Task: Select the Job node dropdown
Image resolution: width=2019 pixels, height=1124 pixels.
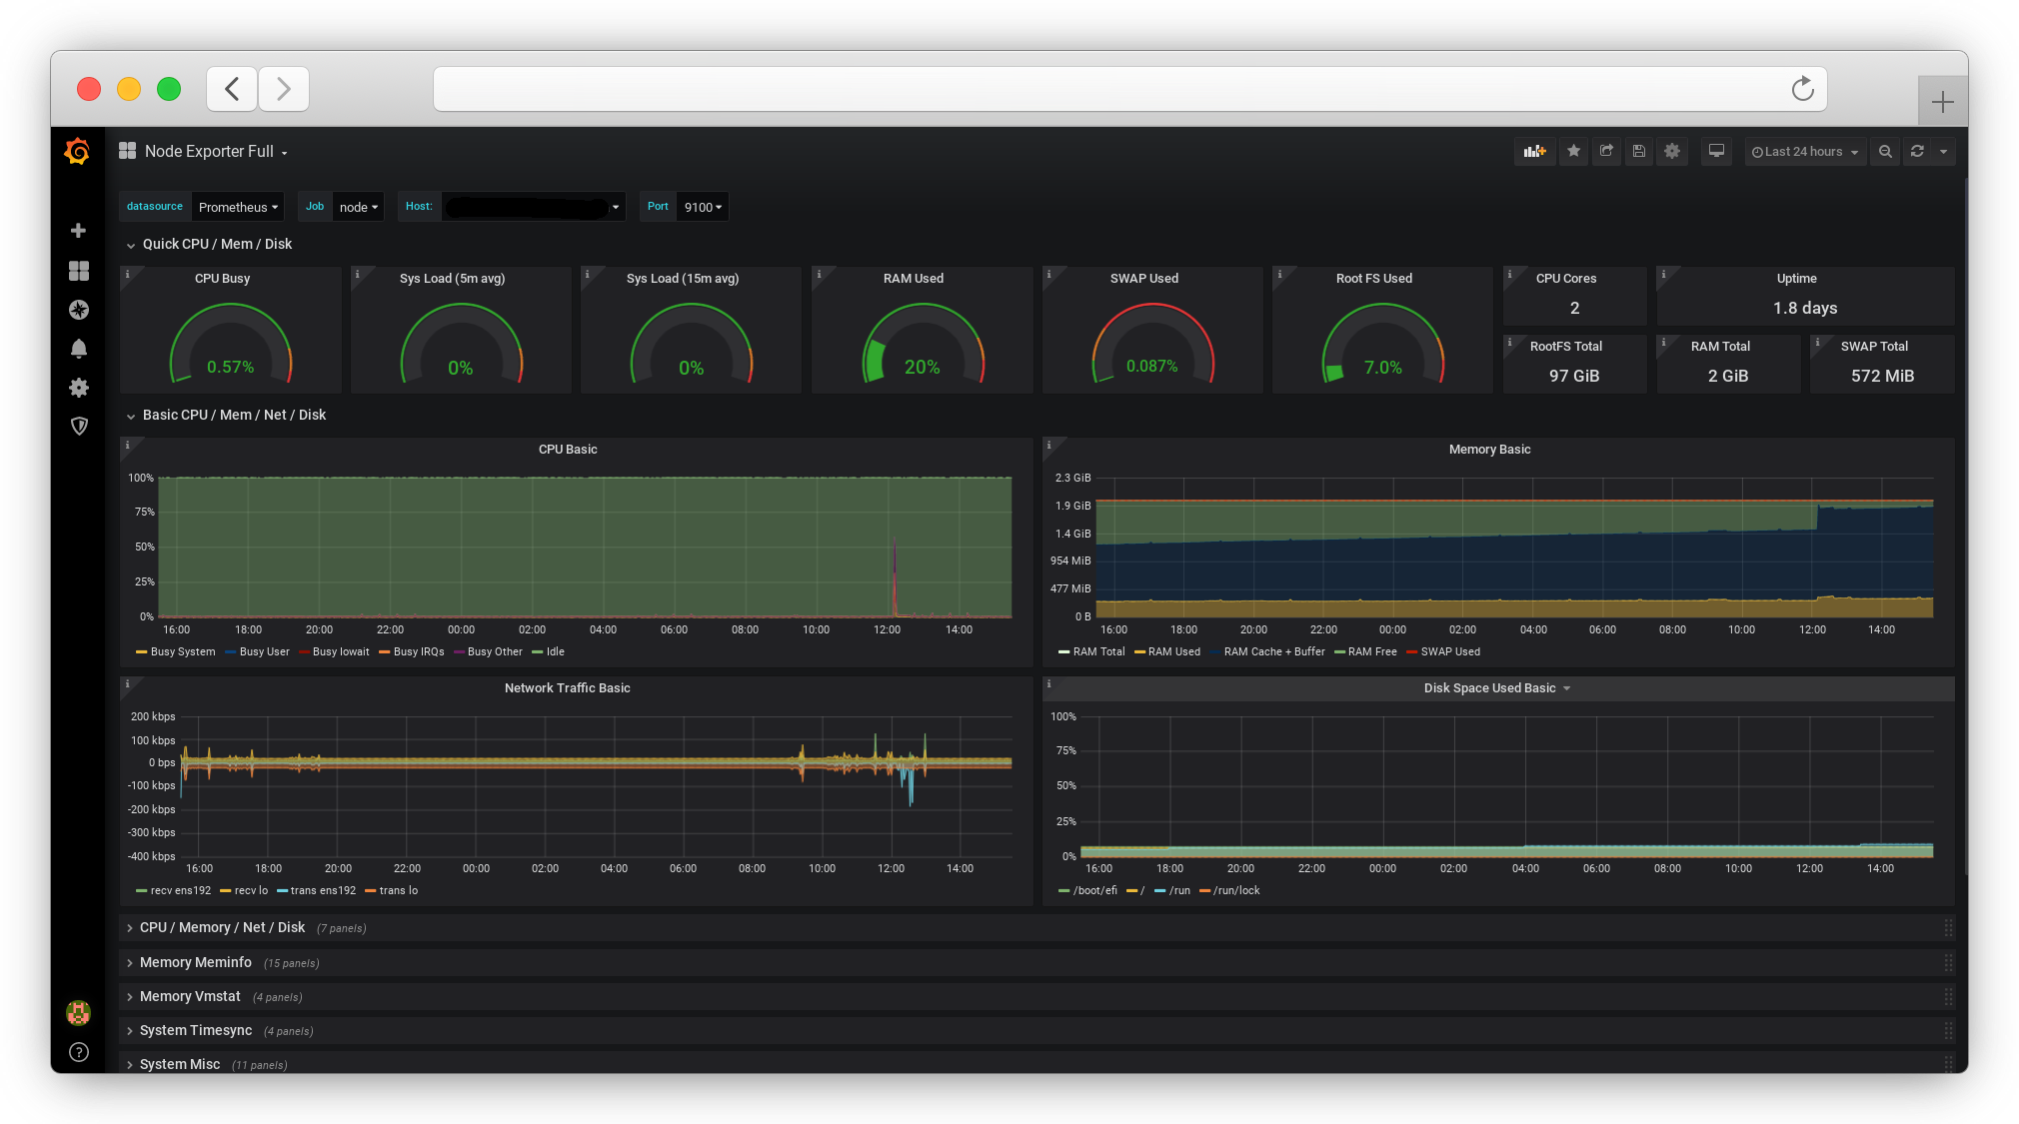Action: (x=357, y=208)
